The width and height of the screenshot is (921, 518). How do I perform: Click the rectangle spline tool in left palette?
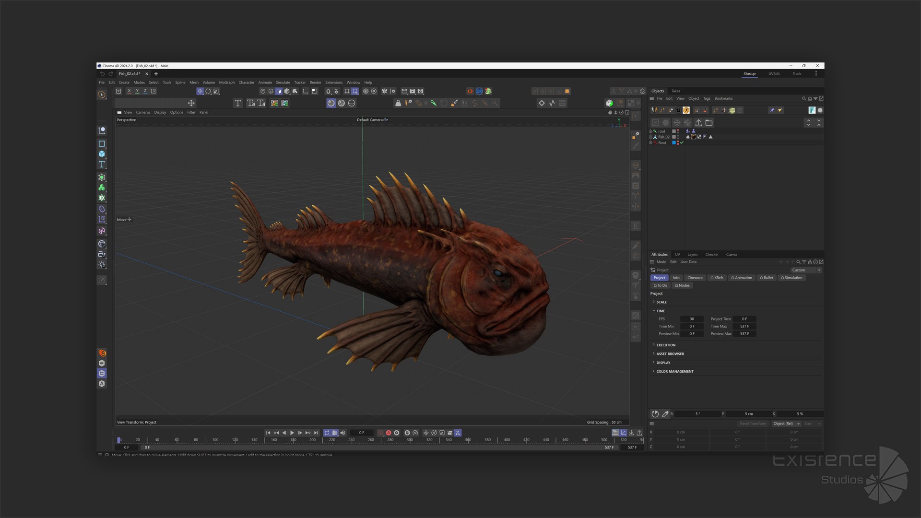(x=102, y=144)
